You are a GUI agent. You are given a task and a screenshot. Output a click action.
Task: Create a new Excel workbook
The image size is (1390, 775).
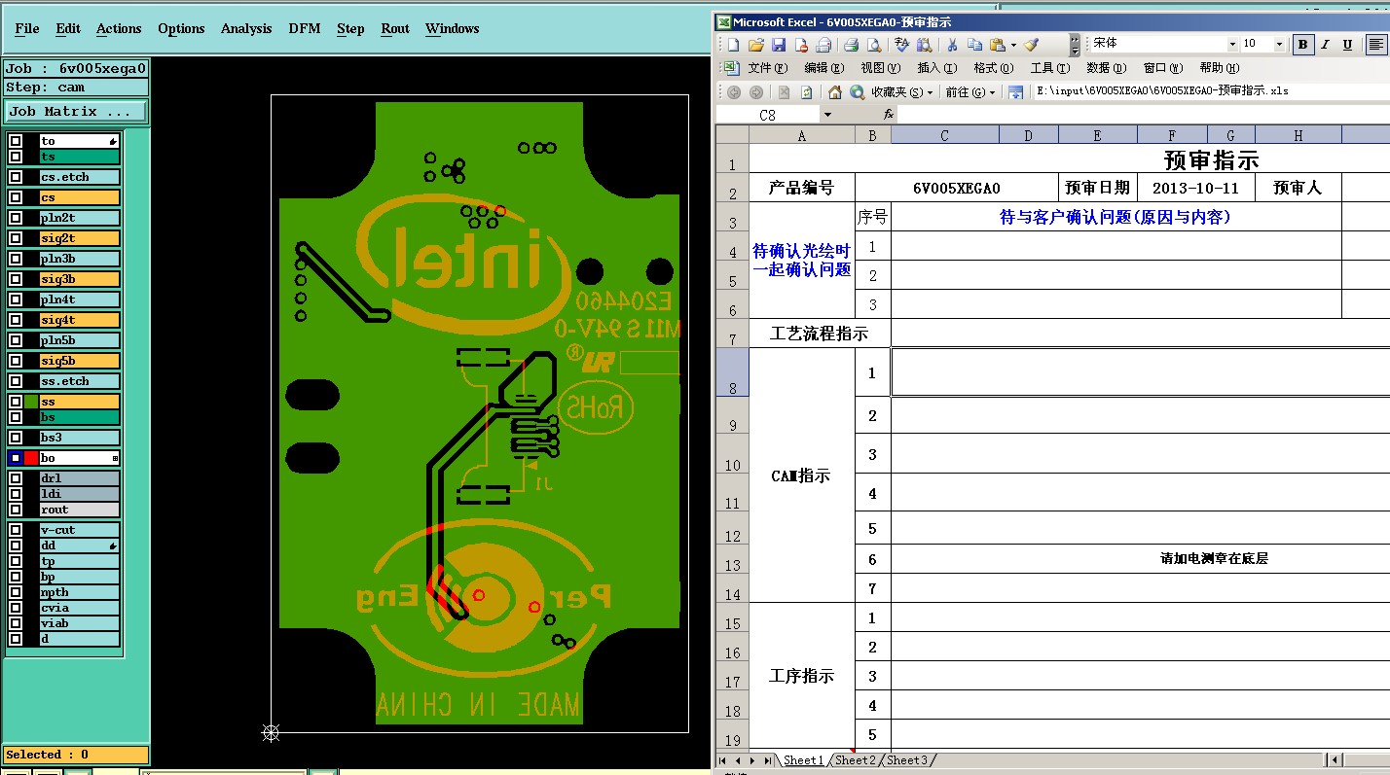[x=733, y=45]
